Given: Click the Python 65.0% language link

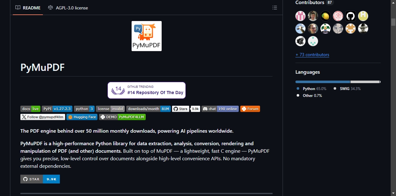Looking at the screenshot, I should click(x=312, y=89).
